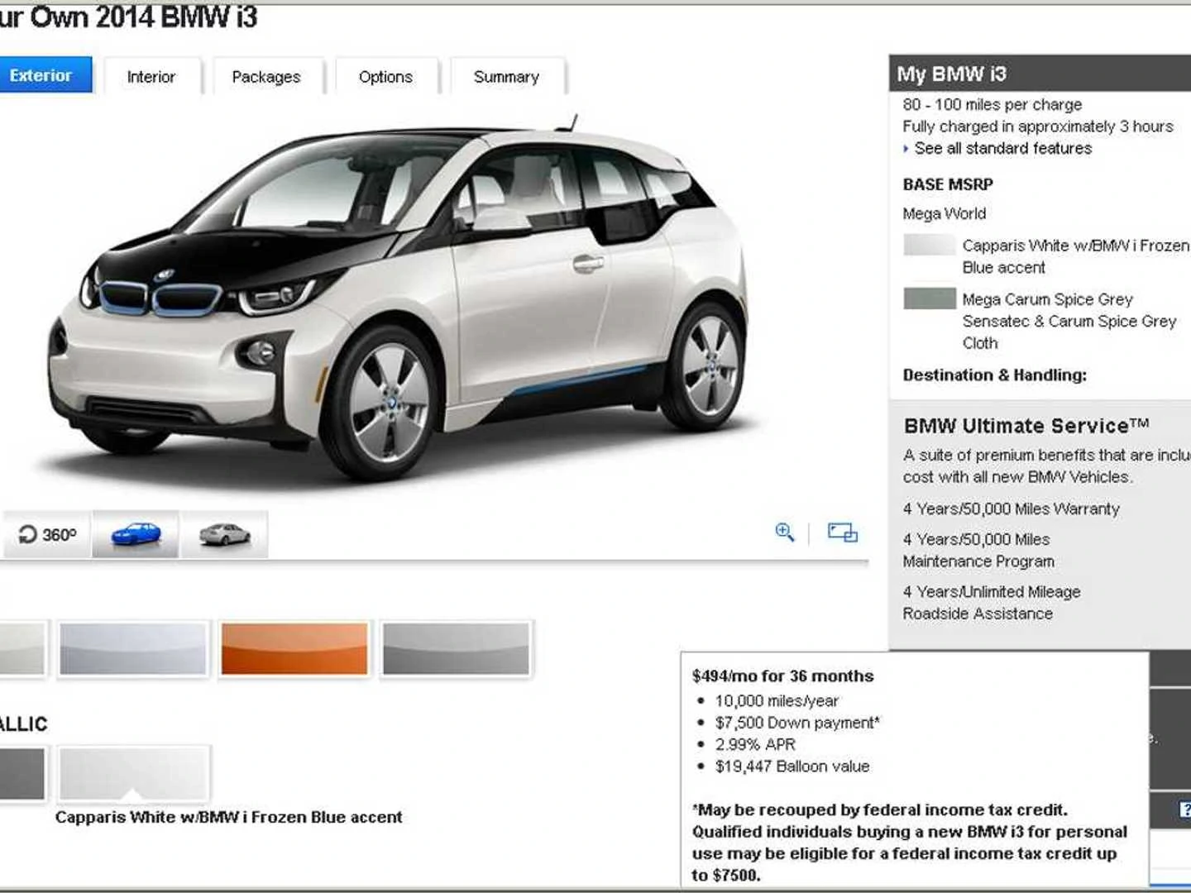Open the Interior tab
The height and width of the screenshot is (893, 1191).
point(151,77)
